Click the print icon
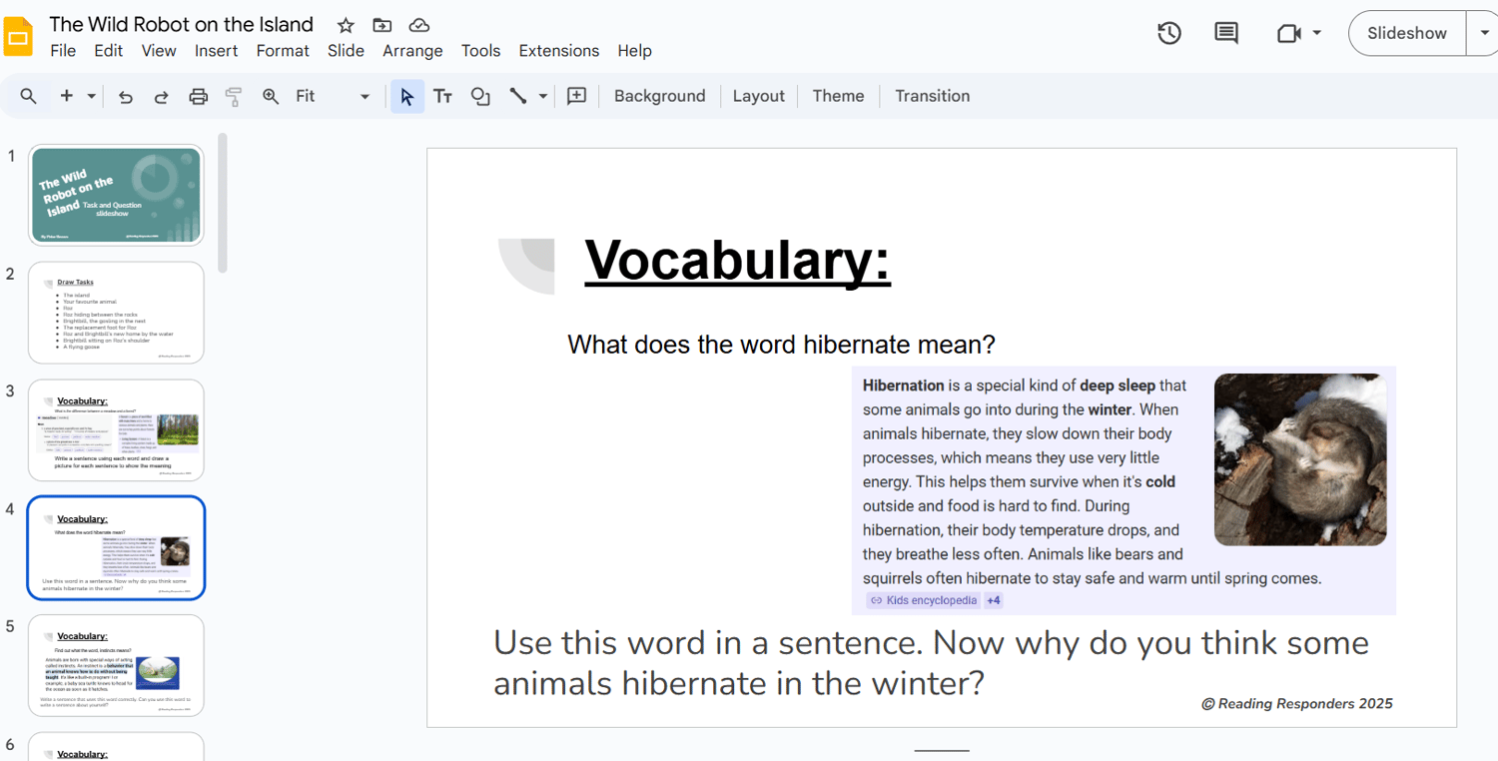Viewport: 1498px width, 761px height. coord(198,96)
